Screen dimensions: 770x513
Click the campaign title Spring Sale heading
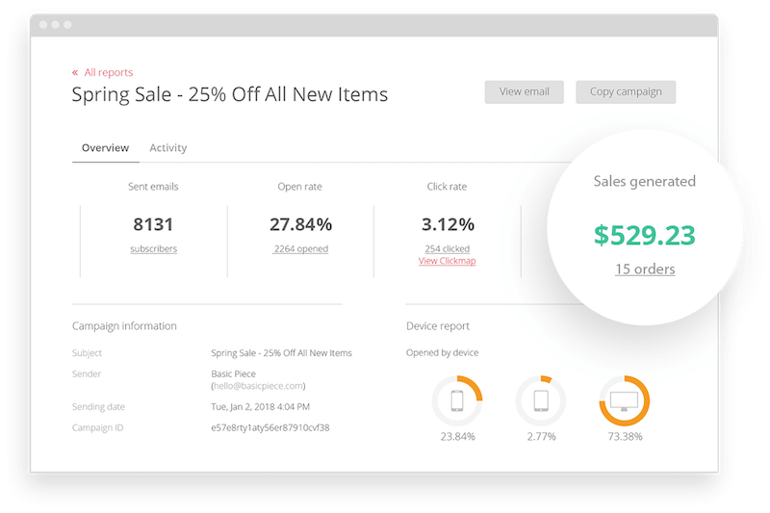(x=230, y=94)
